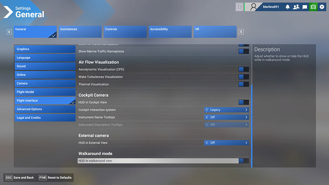Open the Online settings category

point(45,75)
